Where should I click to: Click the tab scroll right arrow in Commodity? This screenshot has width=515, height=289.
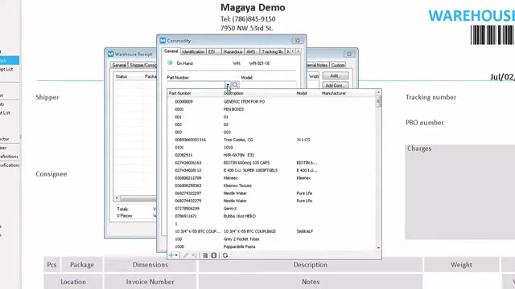[x=299, y=51]
